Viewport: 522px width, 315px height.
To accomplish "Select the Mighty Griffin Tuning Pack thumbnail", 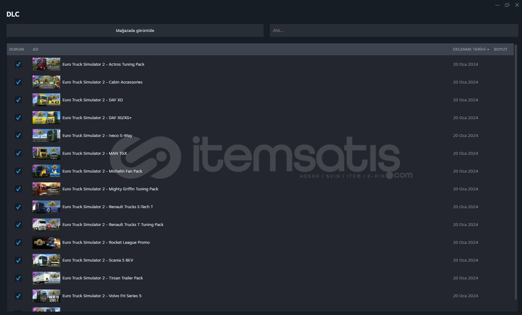I will [x=46, y=189].
